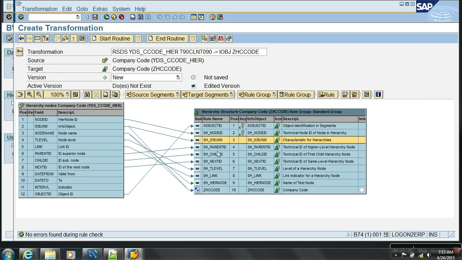This screenshot has height=260, width=462.
Task: Click 'Level of a Hierarchy Node' description
Action: pyautogui.click(x=304, y=169)
